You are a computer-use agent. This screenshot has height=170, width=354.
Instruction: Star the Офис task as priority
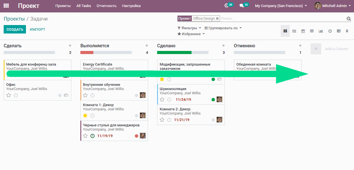point(9,95)
